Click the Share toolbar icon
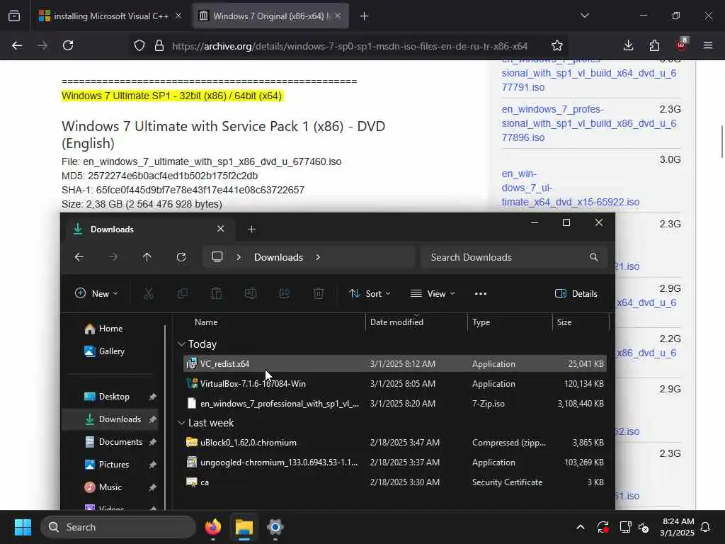 tap(285, 294)
